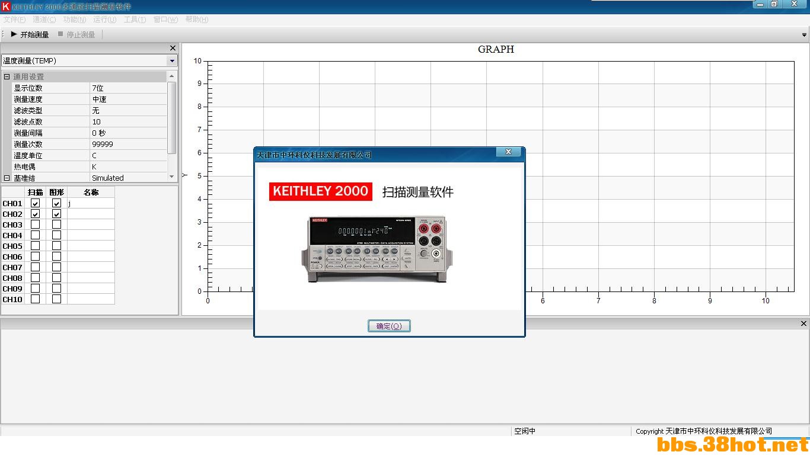810x455 pixels.
Task: Start measurement with the 开始测量 button
Action: [30, 34]
